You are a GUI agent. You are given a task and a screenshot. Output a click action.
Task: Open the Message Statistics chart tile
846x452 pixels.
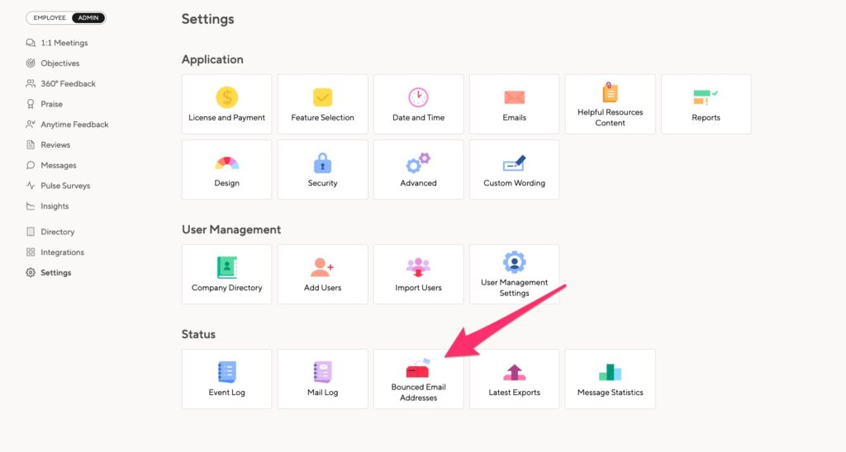pyautogui.click(x=611, y=379)
